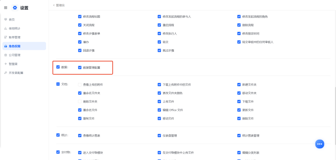Image resolution: width=336 pixels, height=160 pixels.
Task: Toggle the 关闭流程 checkbox
Action: (80, 25)
